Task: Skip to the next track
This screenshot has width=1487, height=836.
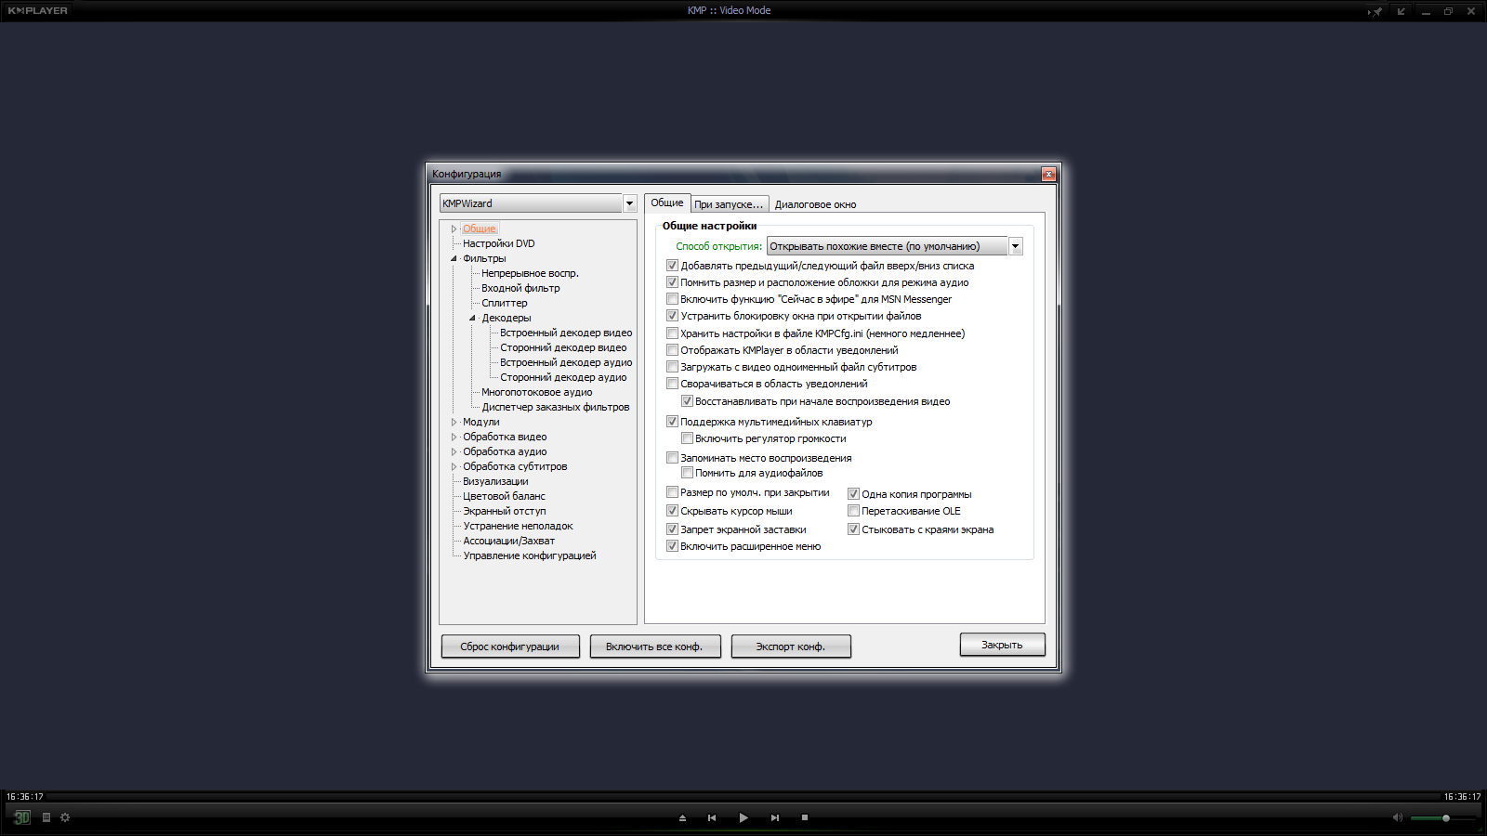Action: 774,817
